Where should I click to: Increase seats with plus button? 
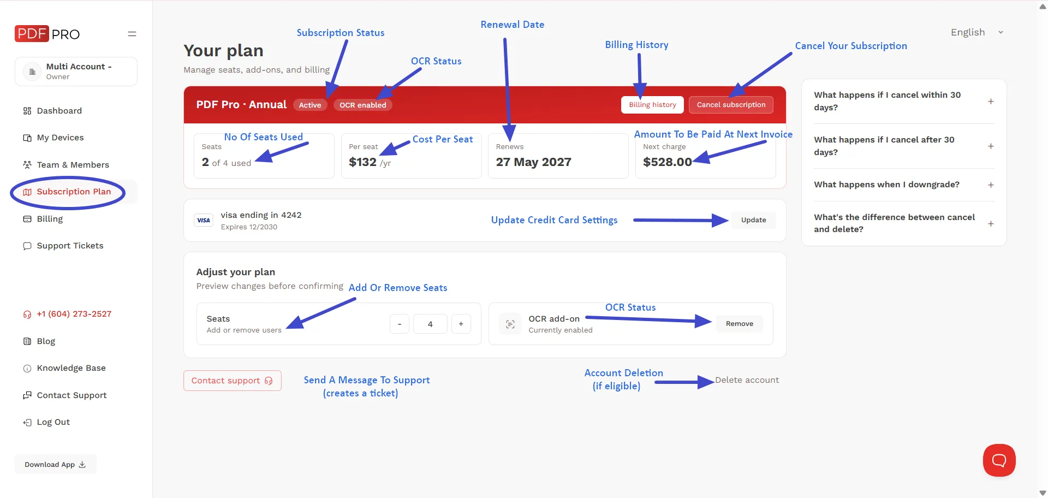pyautogui.click(x=461, y=324)
